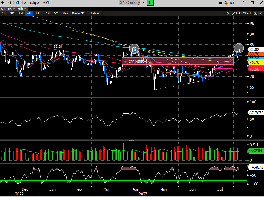Select the gray circle annotation at July high
This screenshot has height=197, width=264.
click(239, 48)
